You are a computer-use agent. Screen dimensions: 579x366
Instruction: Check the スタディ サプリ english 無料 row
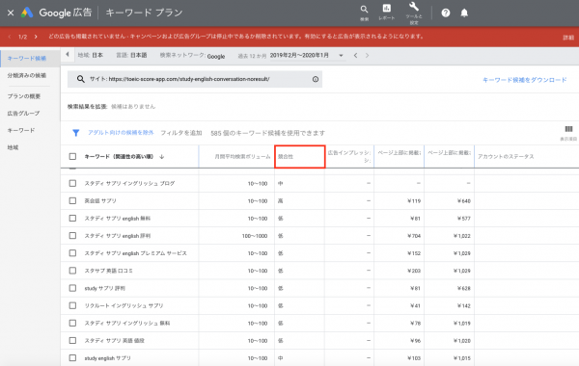click(72, 219)
